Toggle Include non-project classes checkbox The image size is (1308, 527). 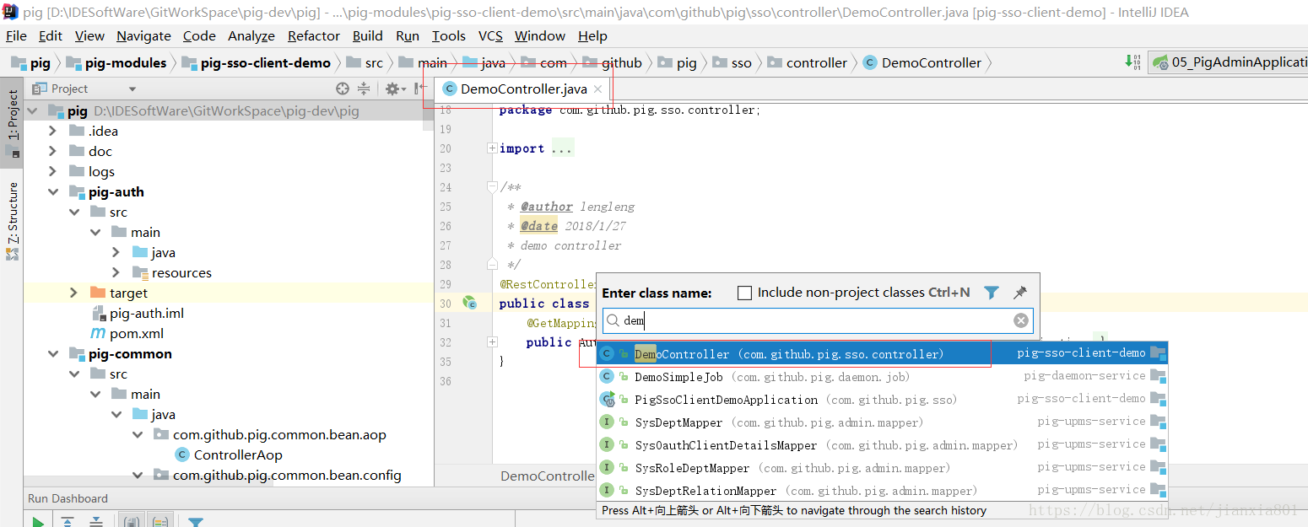coord(744,293)
